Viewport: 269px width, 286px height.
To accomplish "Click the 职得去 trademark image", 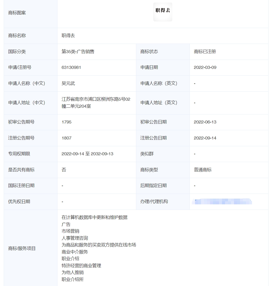I will click(163, 11).
